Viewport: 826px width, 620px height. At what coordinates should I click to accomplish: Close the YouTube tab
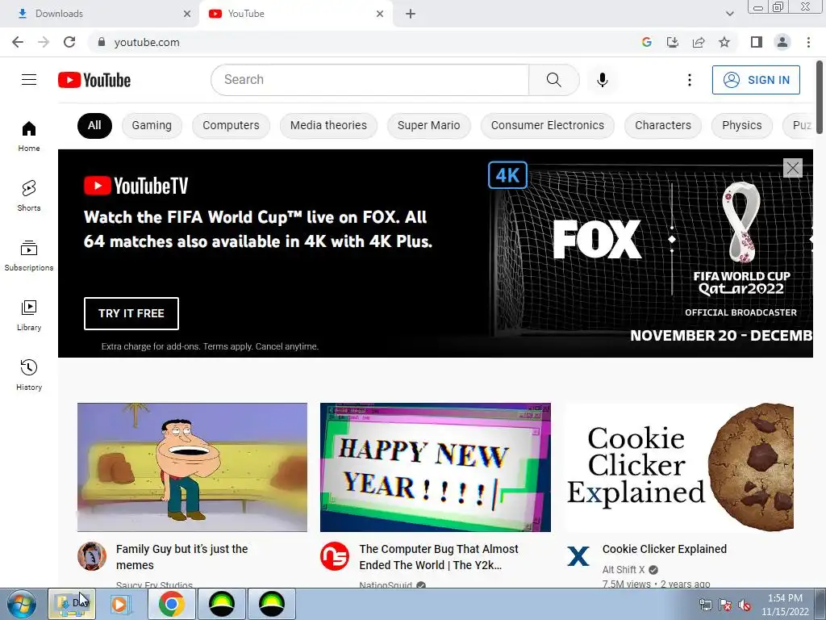pyautogui.click(x=380, y=14)
